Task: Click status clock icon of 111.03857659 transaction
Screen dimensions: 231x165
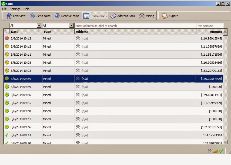Action: [7, 46]
